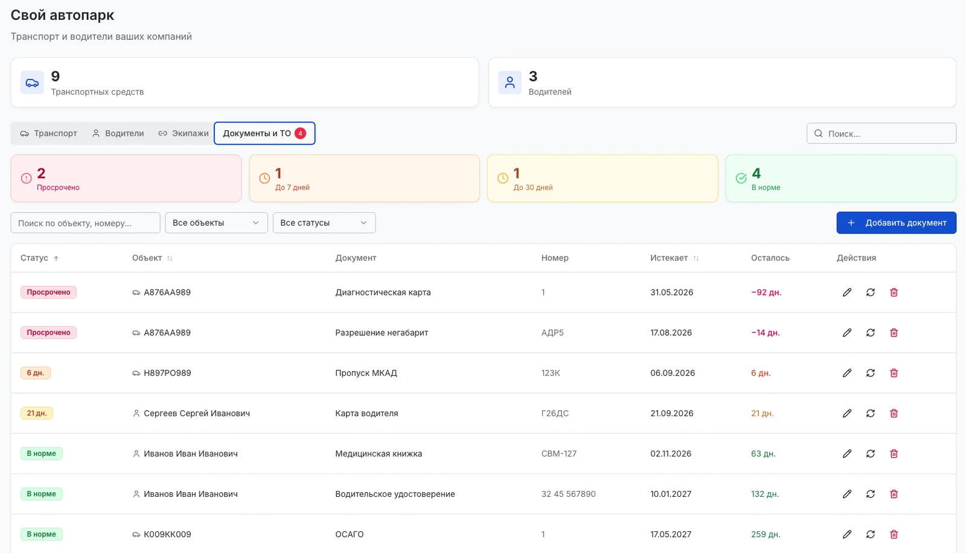Sort table by Статус column
This screenshot has height=553, width=966.
40,258
